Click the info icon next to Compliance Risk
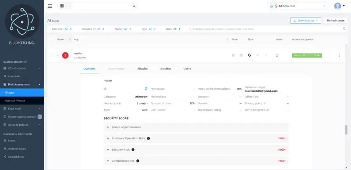The width and height of the screenshot is (351, 170). pyautogui.click(x=138, y=161)
